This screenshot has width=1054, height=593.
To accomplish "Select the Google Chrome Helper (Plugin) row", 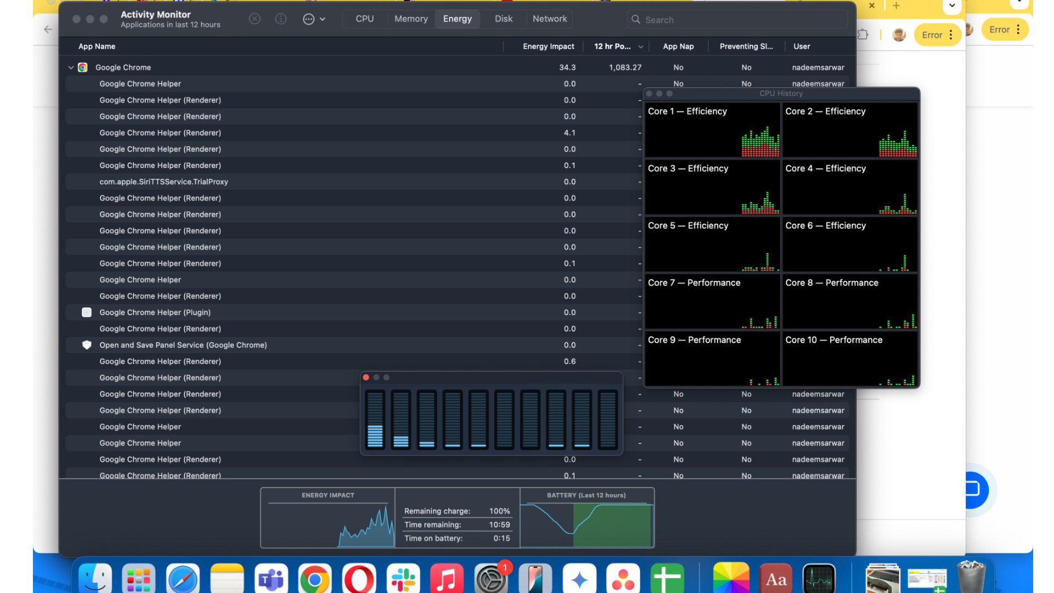I will [x=155, y=312].
